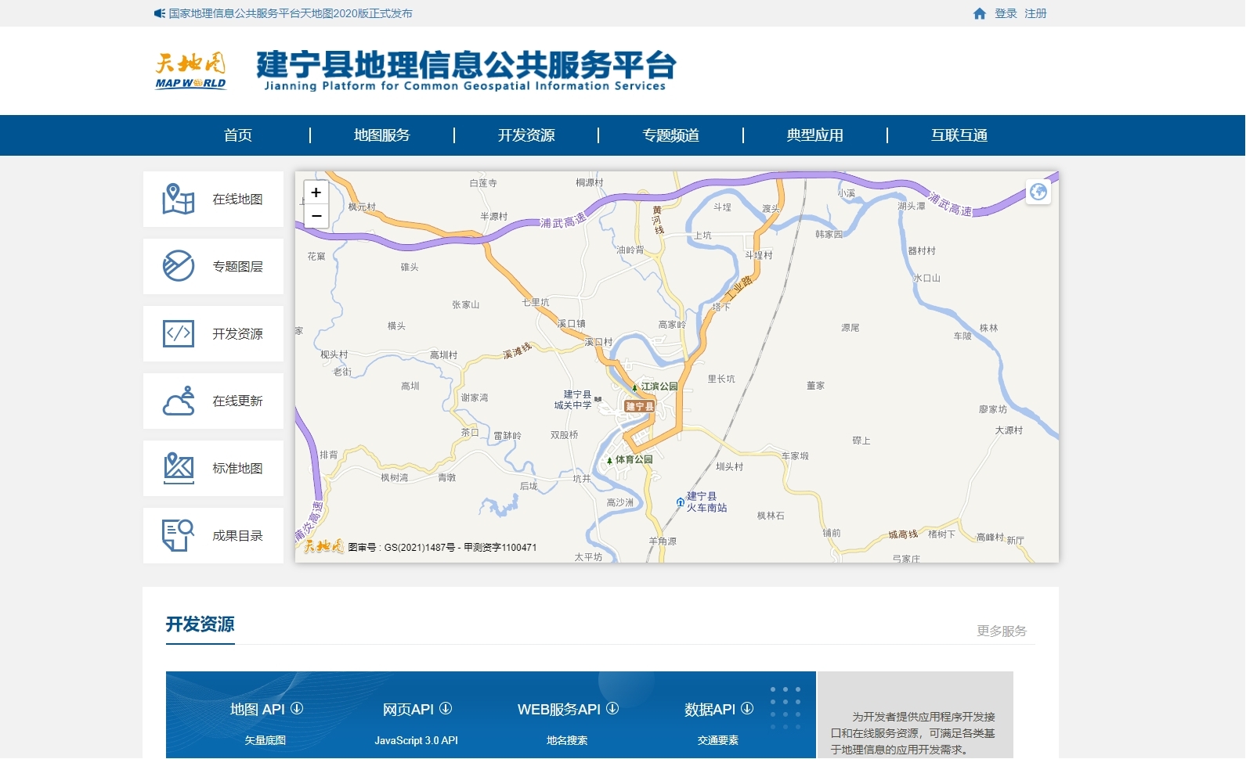Viewport: 1246px width, 759px height.
Task: Click the 建宁县 marker on the map
Action: 639,406
